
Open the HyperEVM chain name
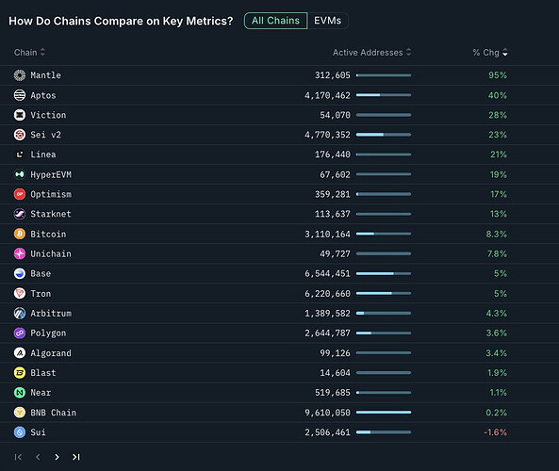tap(51, 174)
